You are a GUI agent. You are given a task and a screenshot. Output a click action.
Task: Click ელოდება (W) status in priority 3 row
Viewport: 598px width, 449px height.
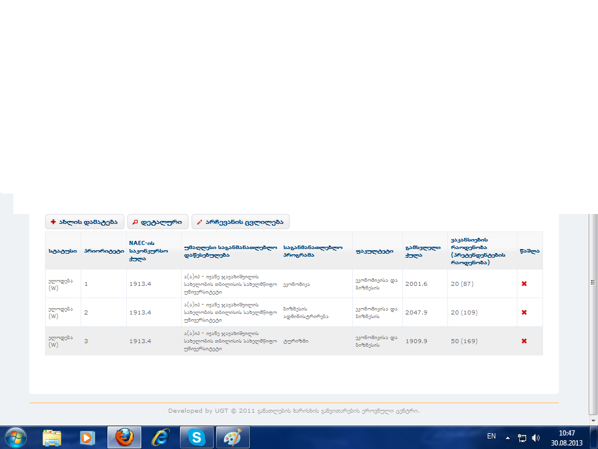click(x=61, y=341)
